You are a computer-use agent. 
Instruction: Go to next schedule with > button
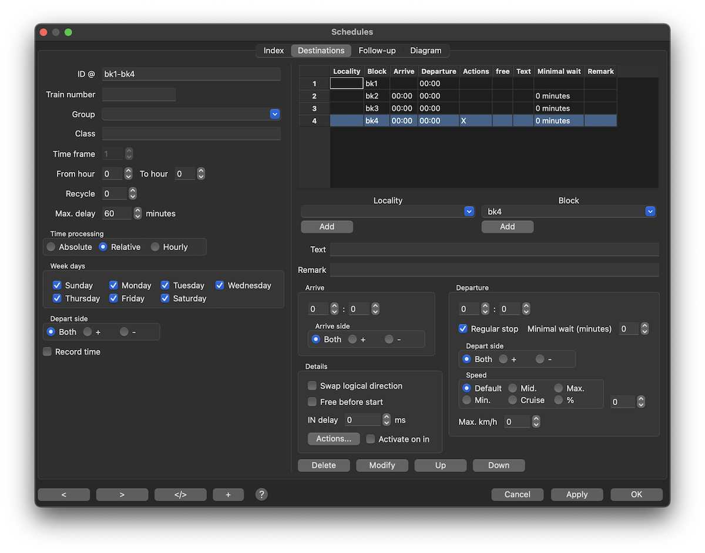(122, 494)
